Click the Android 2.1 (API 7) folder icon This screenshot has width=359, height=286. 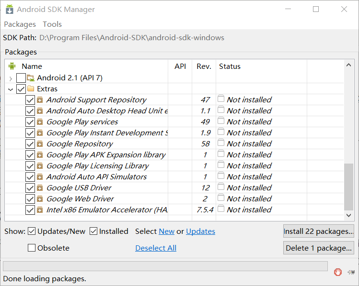coord(31,78)
